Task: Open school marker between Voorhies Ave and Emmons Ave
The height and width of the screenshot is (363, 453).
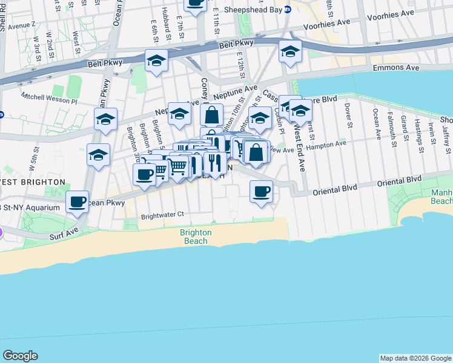Action: click(x=290, y=52)
